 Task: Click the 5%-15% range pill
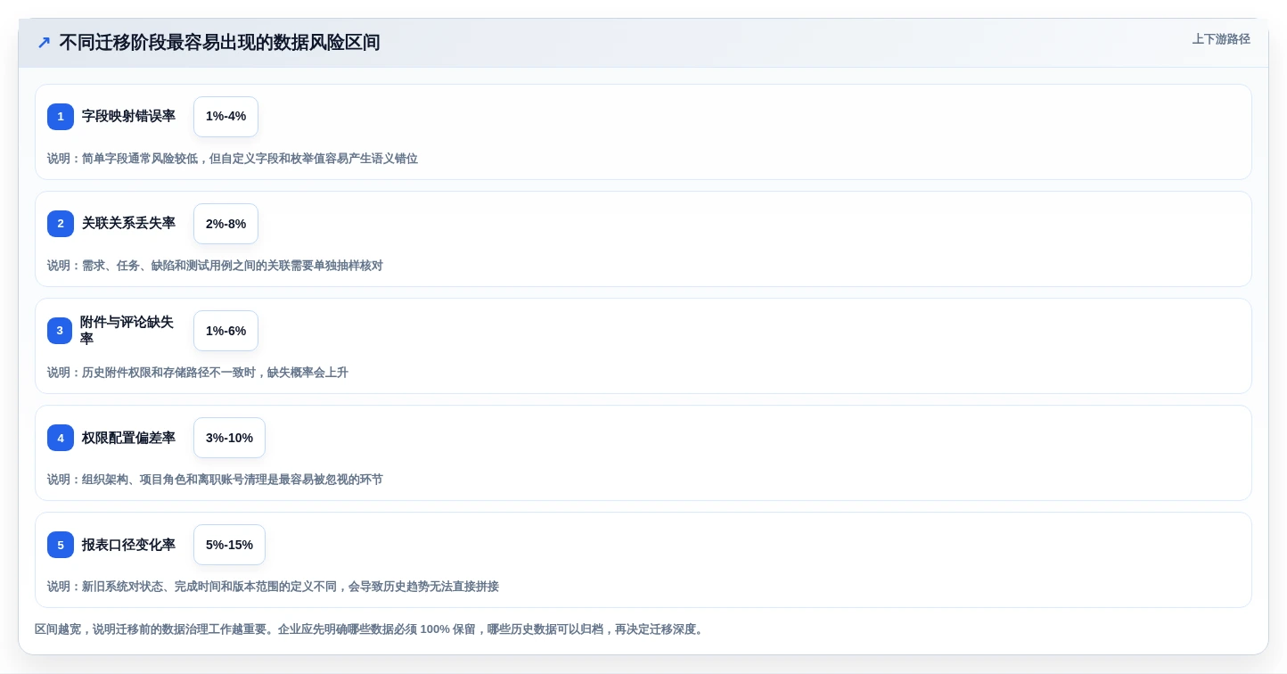tap(229, 545)
